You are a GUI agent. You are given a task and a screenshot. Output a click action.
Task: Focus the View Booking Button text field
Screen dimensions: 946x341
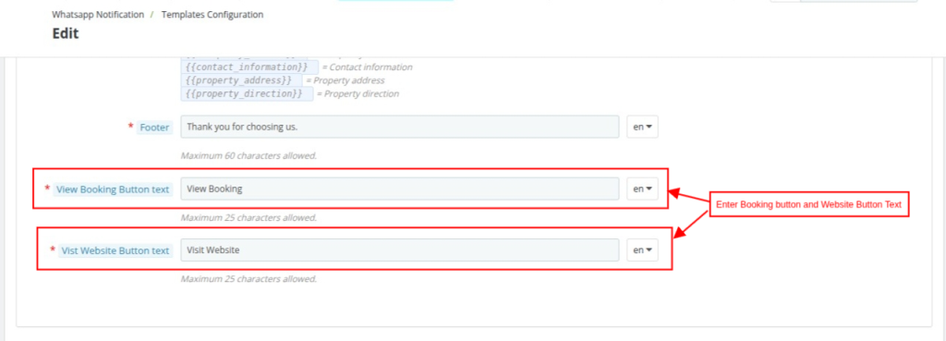[399, 189]
